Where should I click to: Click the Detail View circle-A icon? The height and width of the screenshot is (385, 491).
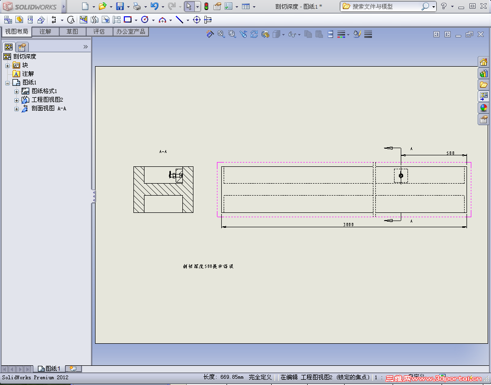pyautogui.click(x=71, y=20)
